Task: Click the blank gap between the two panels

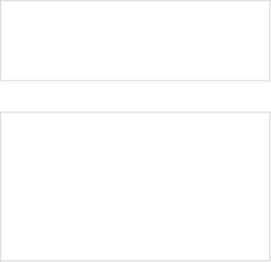Action: [x=135, y=97]
